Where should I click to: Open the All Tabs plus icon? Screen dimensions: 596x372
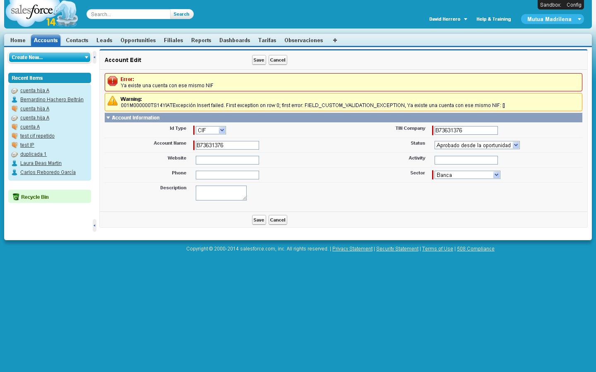(335, 40)
